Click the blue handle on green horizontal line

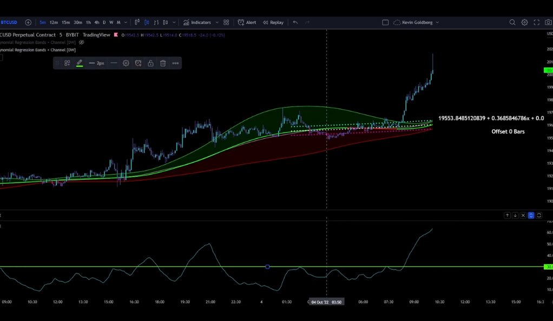tap(267, 267)
